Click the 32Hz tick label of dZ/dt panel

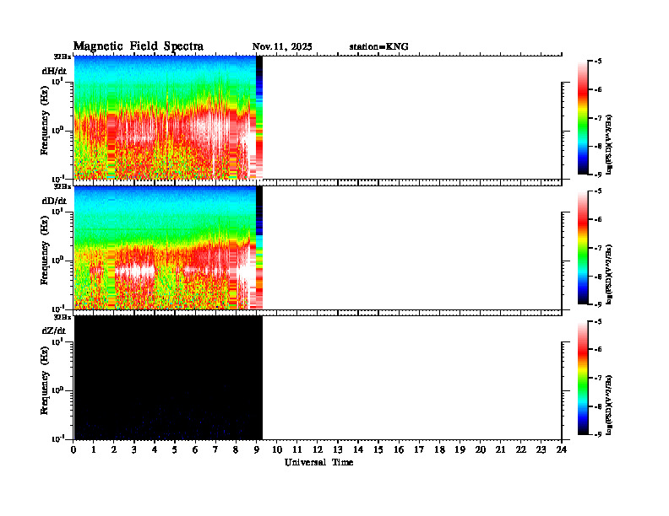63,317
